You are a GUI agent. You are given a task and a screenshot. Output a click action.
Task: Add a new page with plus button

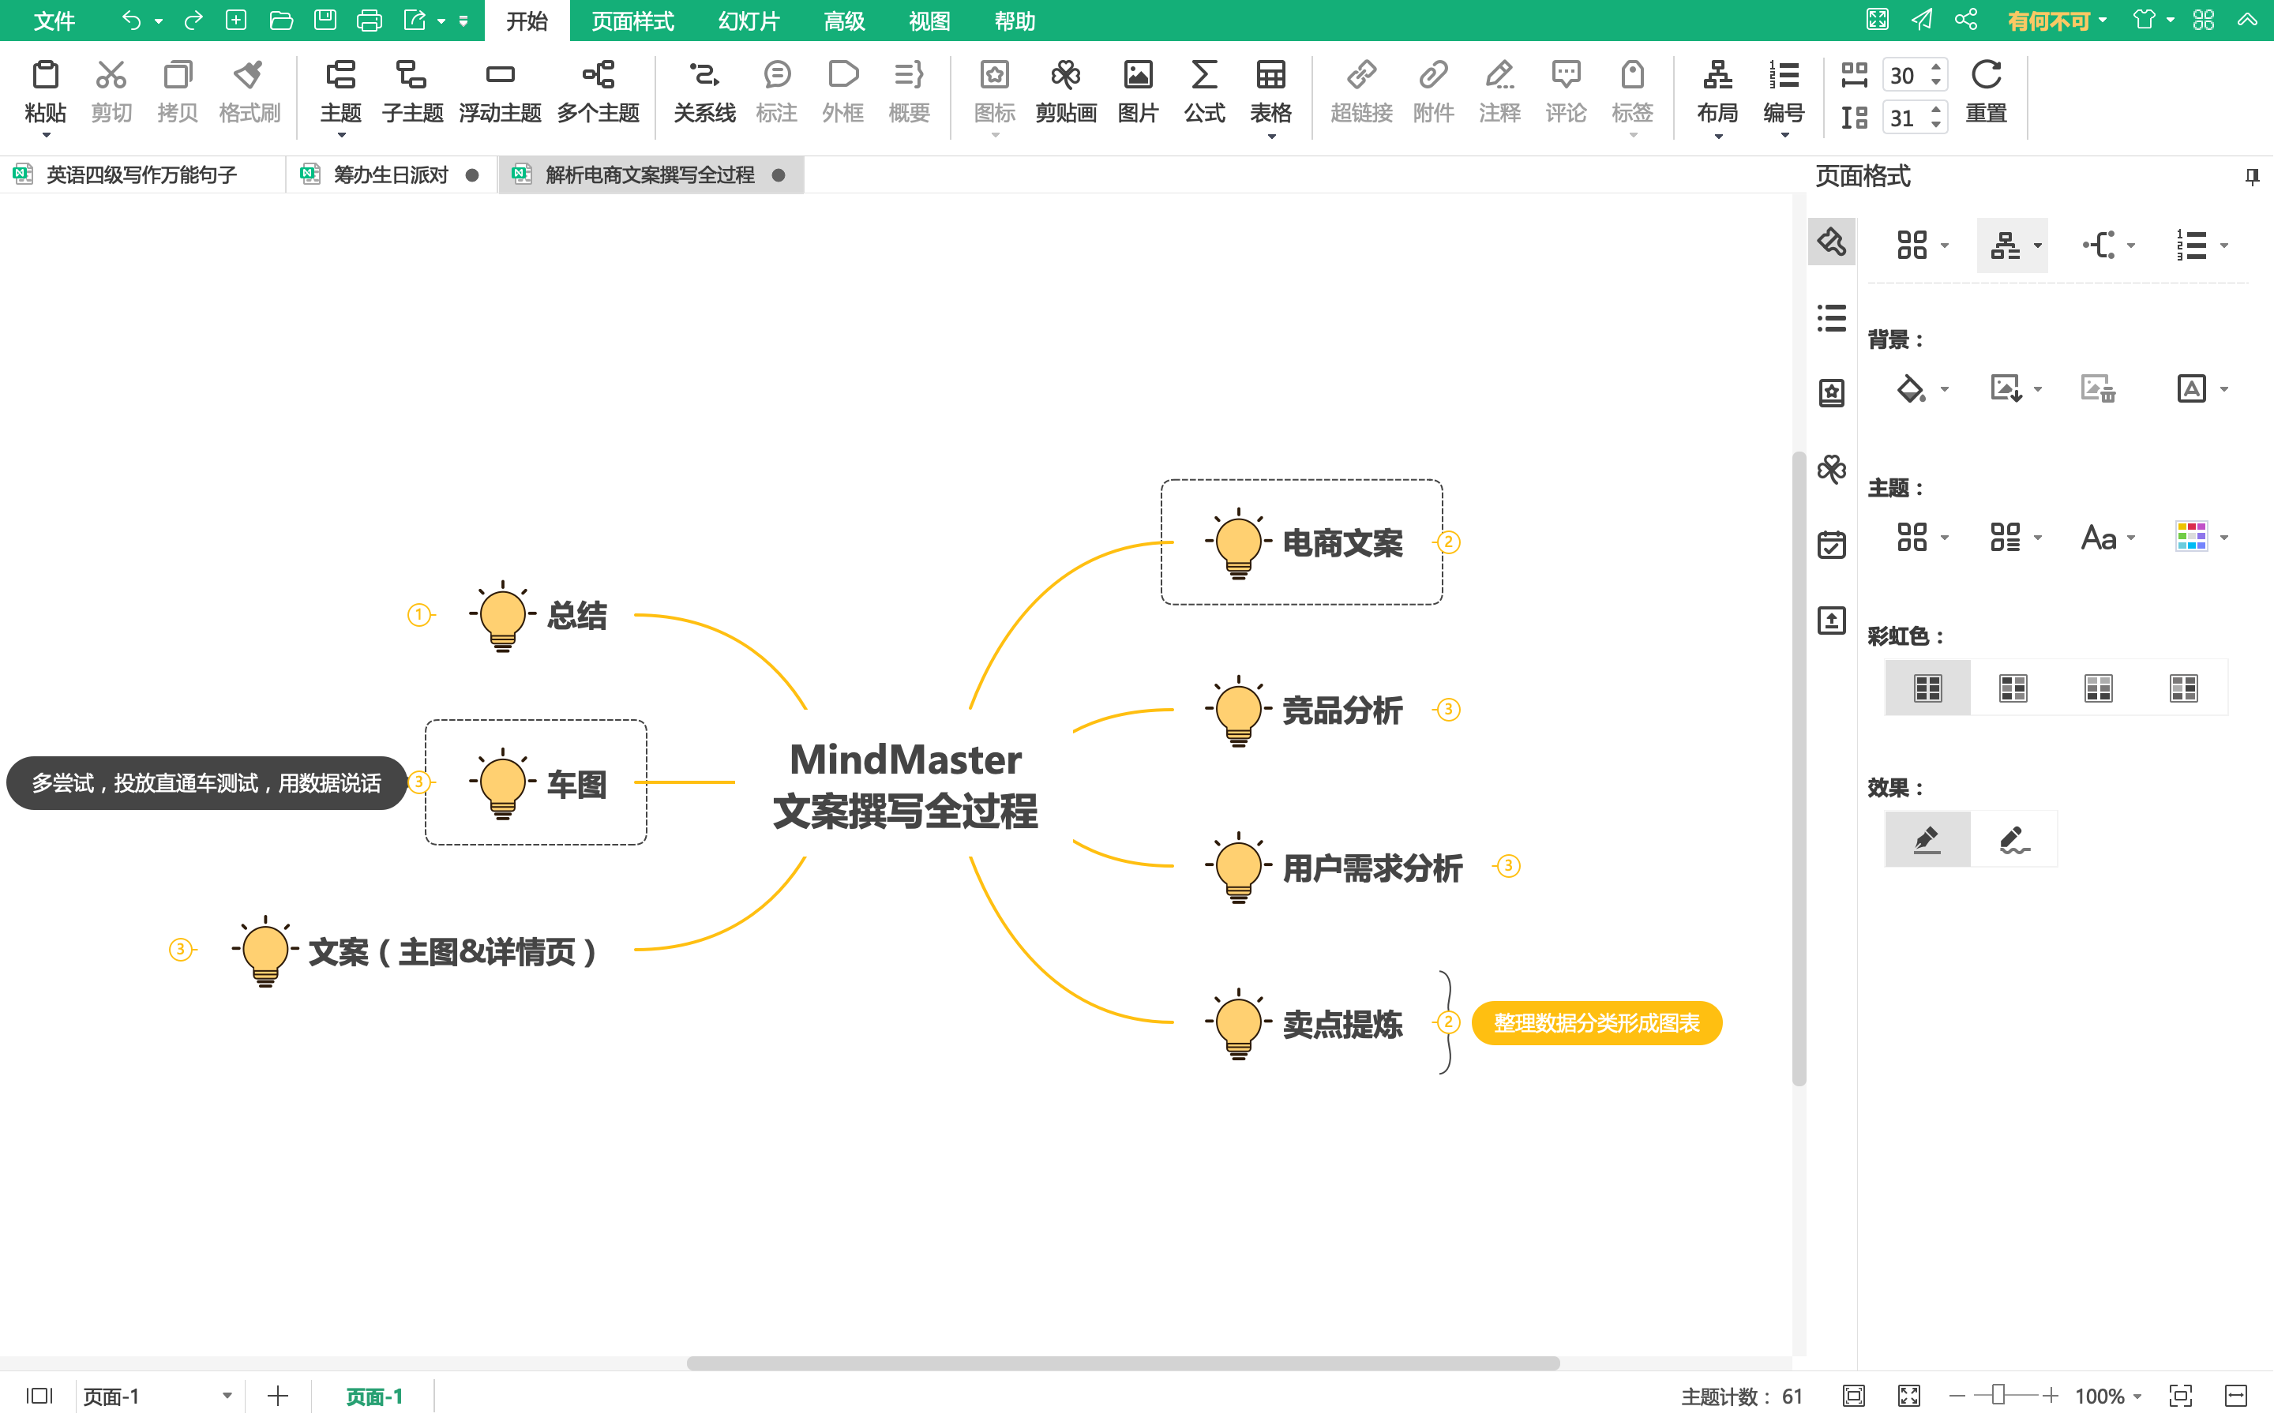(x=277, y=1396)
